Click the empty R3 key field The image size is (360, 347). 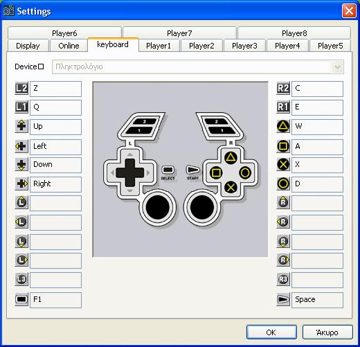click(x=317, y=280)
